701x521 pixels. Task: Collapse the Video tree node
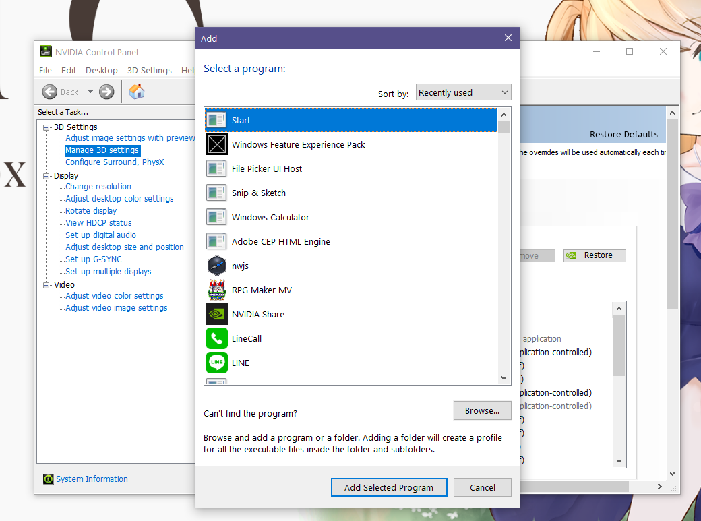point(46,285)
